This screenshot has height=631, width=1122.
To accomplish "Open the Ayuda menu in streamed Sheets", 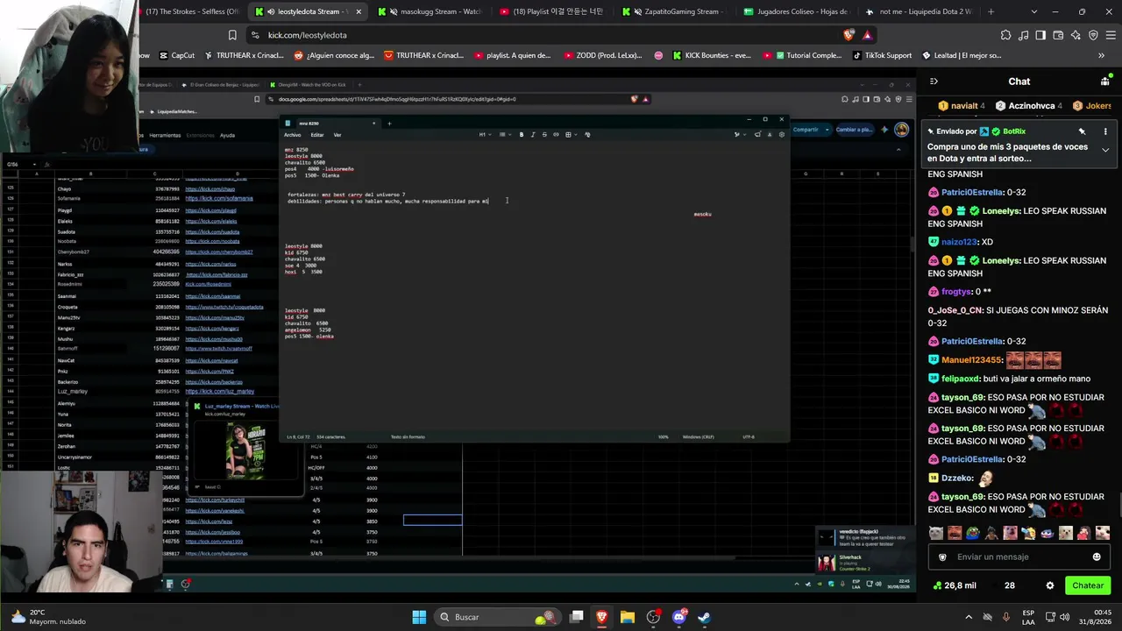I will click(227, 136).
